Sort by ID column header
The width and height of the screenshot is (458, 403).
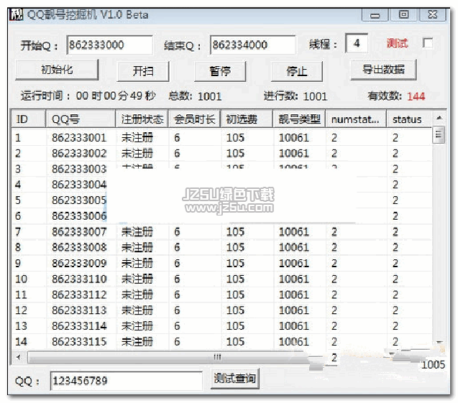[28, 119]
